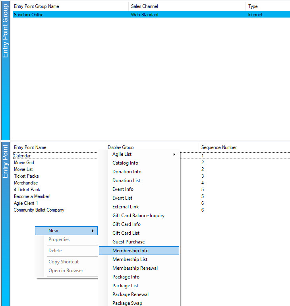Image resolution: width=290 pixels, height=306 pixels.
Task: Select Delete from the context menu
Action: pos(55,251)
